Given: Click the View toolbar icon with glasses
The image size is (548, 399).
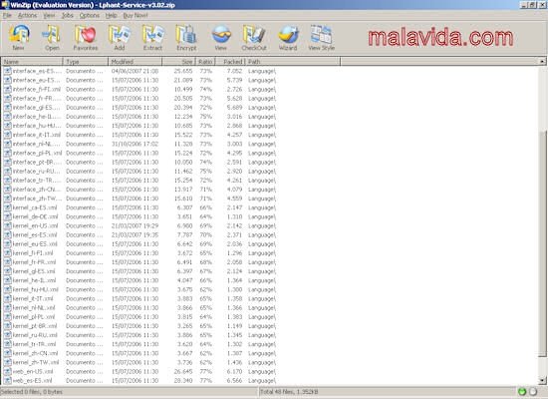Looking at the screenshot, I should (x=221, y=35).
